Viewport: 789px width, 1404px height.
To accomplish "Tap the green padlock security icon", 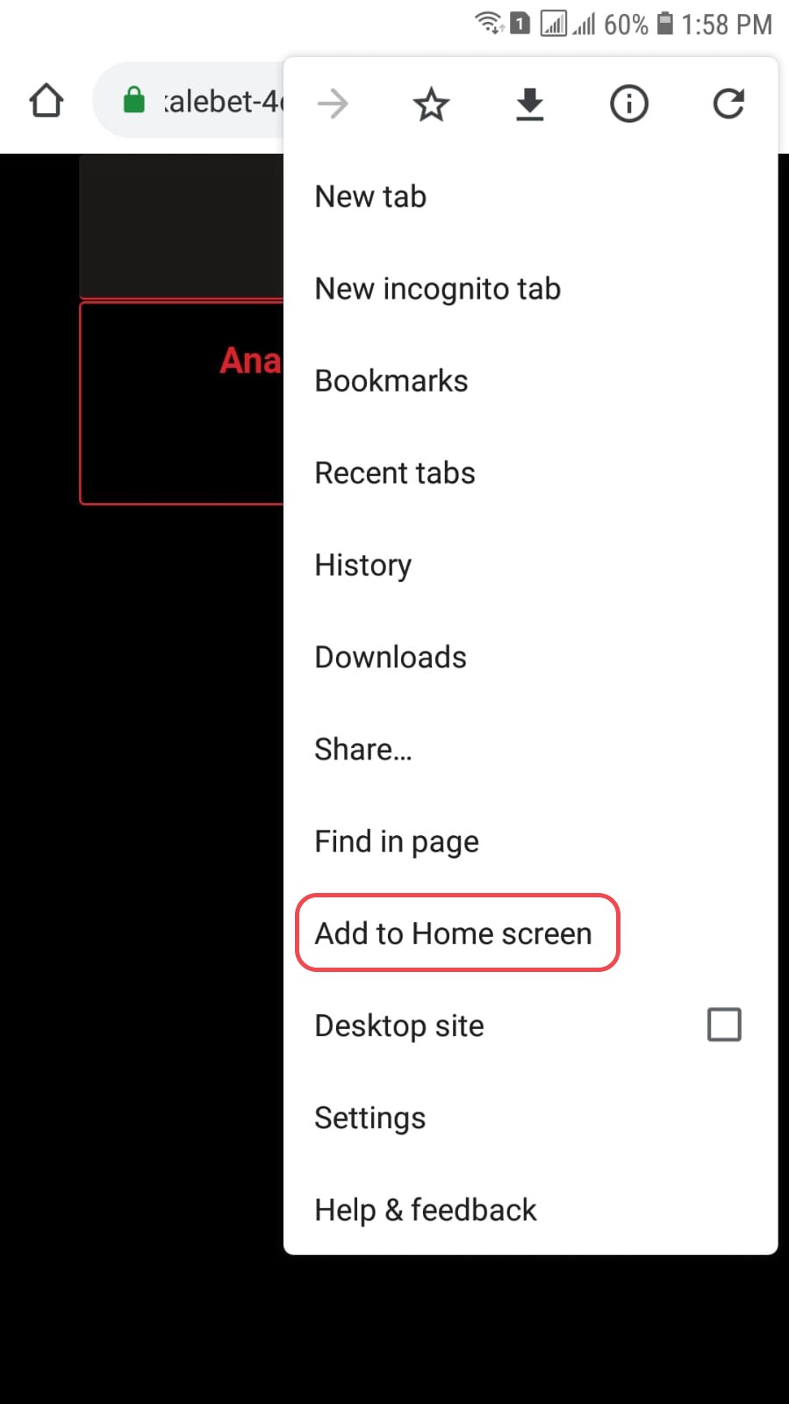I will click(133, 100).
